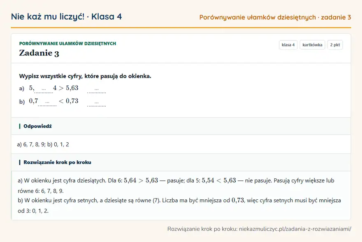
Task: Click the 'kartkówka' tag badge
Action: tap(312, 45)
